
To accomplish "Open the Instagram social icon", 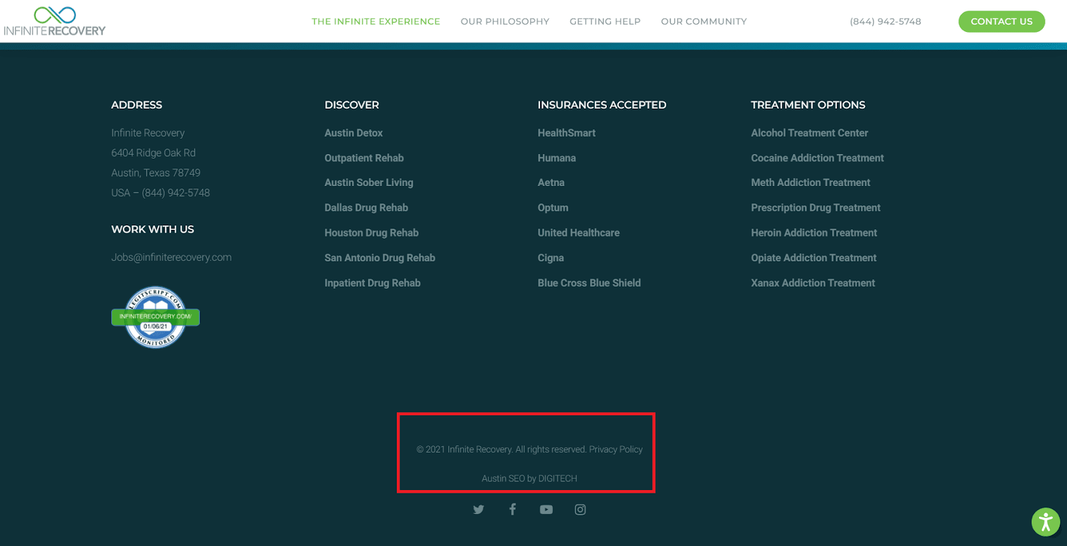I will 580,509.
